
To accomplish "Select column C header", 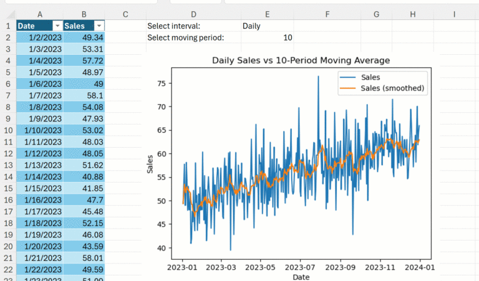I will point(125,14).
